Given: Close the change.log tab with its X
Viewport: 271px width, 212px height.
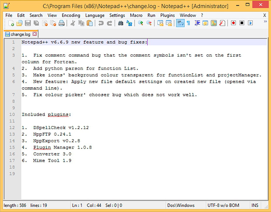Looking at the screenshot, I should 35,34.
